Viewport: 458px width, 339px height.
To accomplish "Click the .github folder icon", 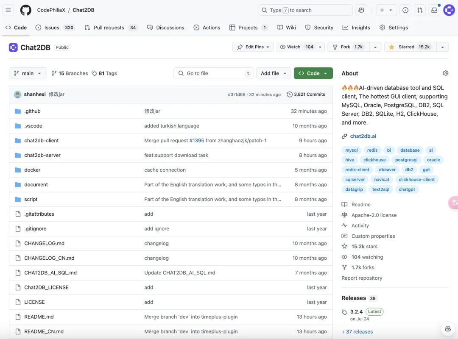I will 18,111.
